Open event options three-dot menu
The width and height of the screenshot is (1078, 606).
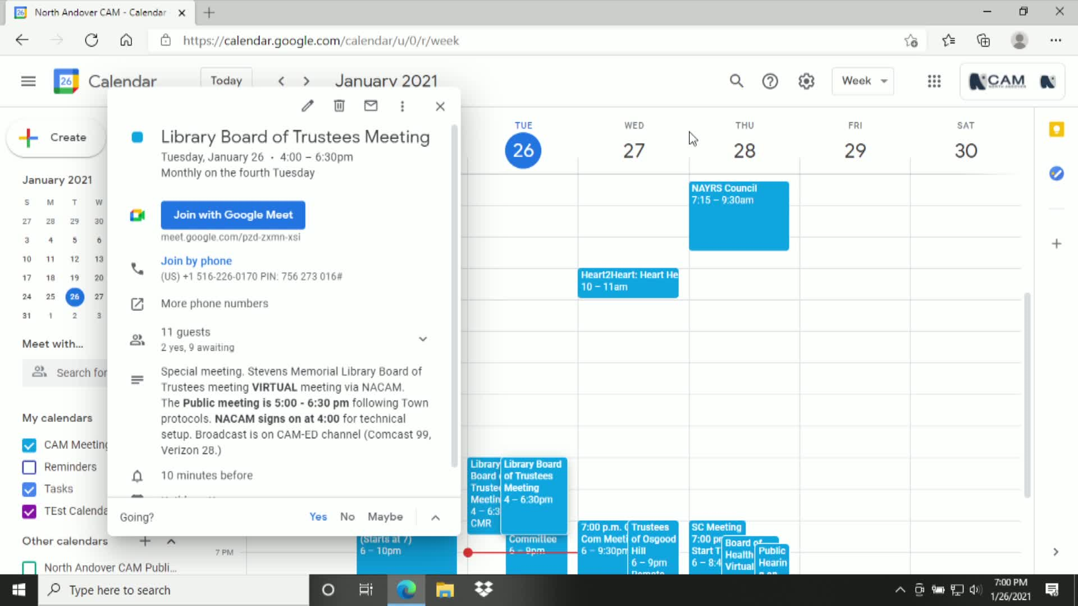pyautogui.click(x=402, y=106)
